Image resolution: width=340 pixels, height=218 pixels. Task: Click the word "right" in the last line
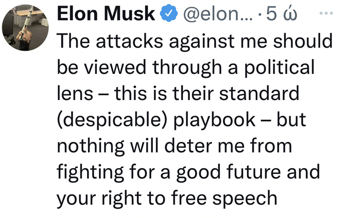point(122,199)
